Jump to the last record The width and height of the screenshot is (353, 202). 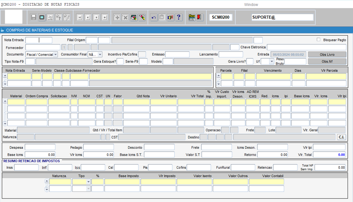click(105, 17)
